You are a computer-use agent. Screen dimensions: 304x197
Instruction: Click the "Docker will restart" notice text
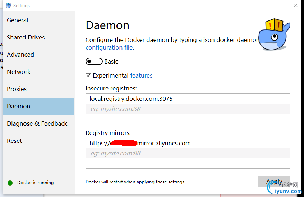click(135, 182)
